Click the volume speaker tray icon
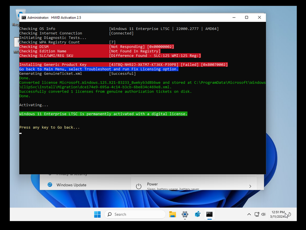 pos(263,214)
